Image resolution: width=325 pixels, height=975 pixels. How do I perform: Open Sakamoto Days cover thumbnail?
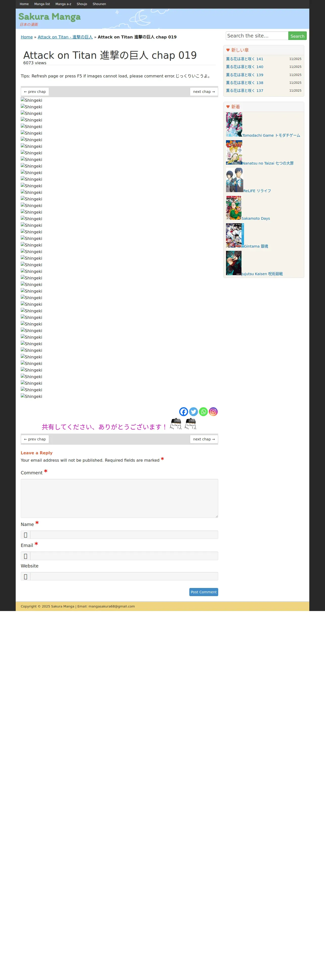(233, 208)
